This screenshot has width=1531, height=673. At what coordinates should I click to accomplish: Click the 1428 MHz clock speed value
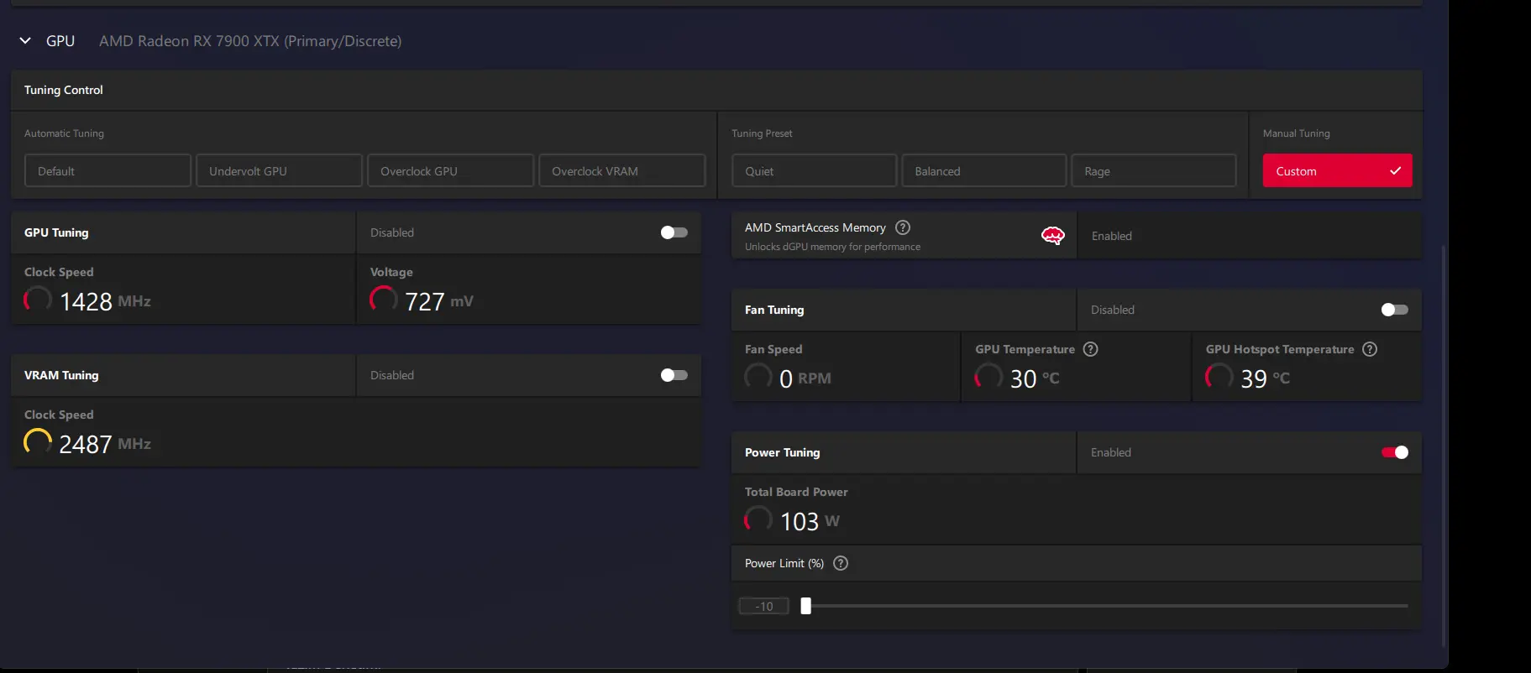coord(105,301)
